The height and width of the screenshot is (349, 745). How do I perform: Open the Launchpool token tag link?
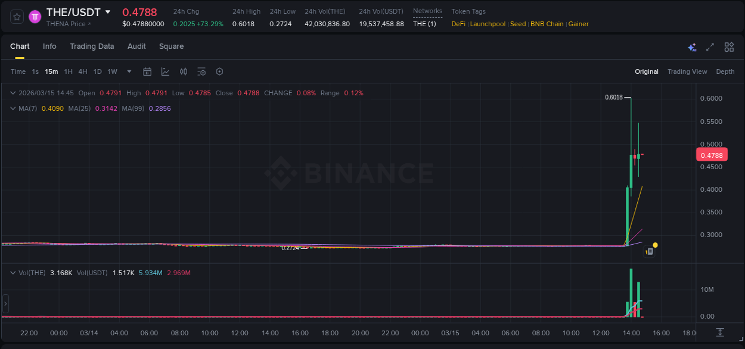[488, 24]
